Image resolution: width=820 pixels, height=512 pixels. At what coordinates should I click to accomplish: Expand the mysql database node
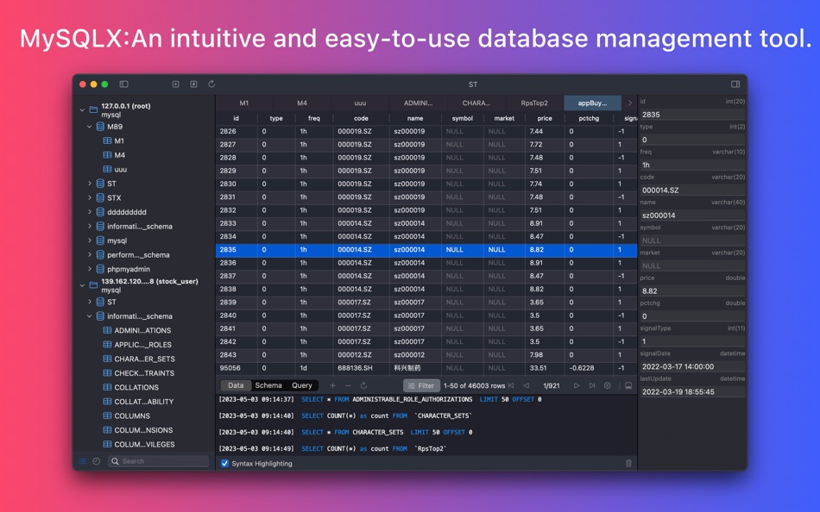pyautogui.click(x=90, y=240)
